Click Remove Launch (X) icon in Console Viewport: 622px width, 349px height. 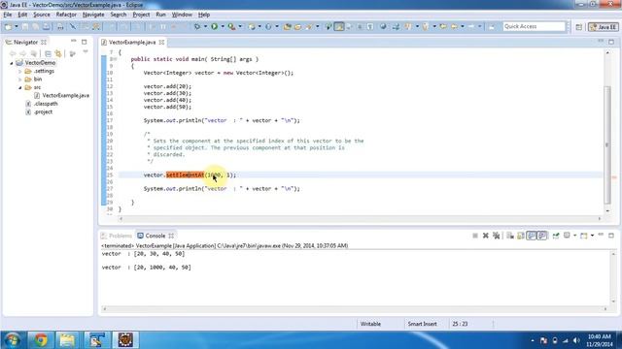click(x=486, y=236)
